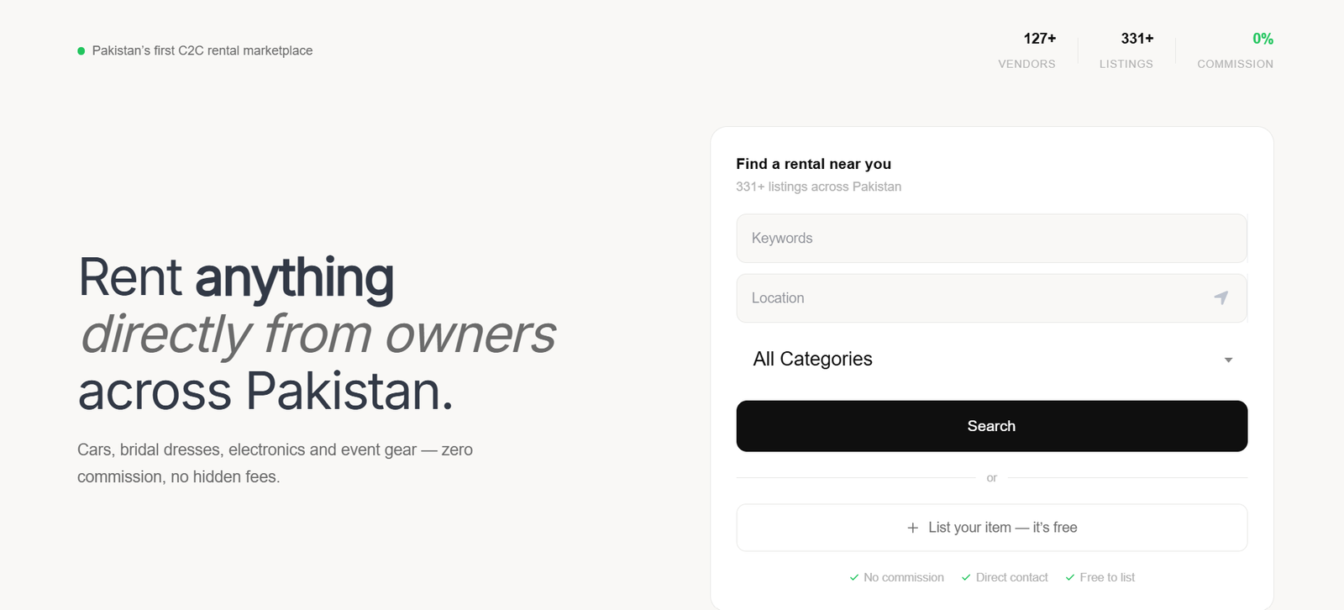Click the 331+ Listings counter
The width and height of the screenshot is (1344, 610).
(1126, 50)
